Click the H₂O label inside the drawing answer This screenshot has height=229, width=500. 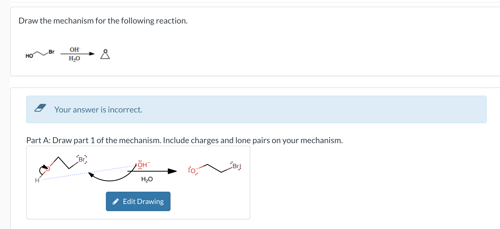tap(146, 179)
